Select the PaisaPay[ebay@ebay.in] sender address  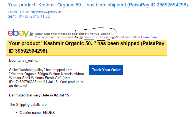point(41,12)
